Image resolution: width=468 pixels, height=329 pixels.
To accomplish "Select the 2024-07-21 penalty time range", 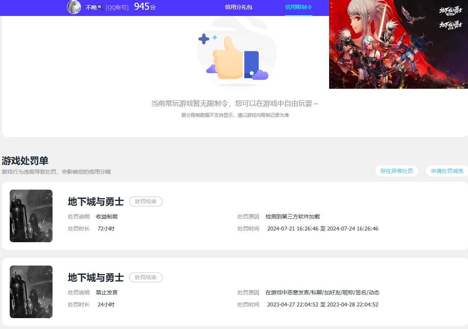I will 323,229.
